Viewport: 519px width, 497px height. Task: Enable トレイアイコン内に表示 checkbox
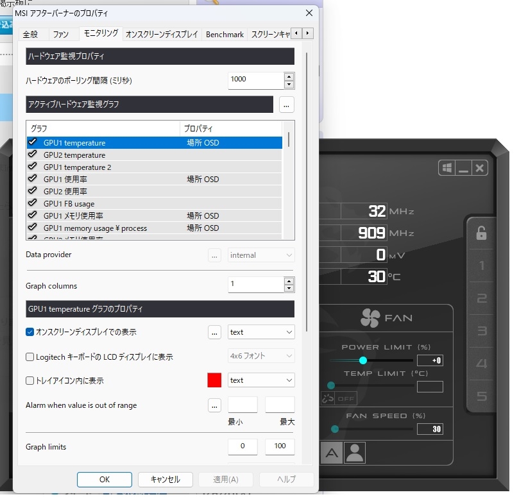click(30, 381)
